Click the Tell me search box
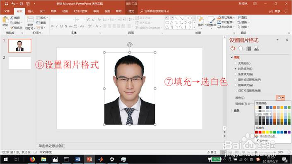Screen dimensions: 292x164 point(154,11)
